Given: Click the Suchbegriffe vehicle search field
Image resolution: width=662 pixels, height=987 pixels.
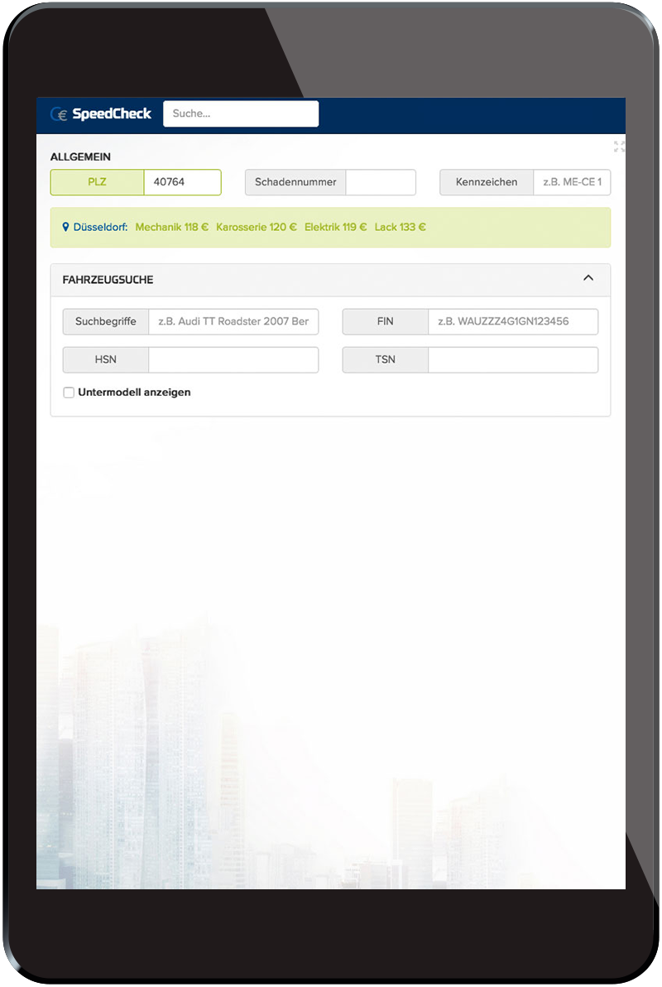Looking at the screenshot, I should tap(233, 321).
